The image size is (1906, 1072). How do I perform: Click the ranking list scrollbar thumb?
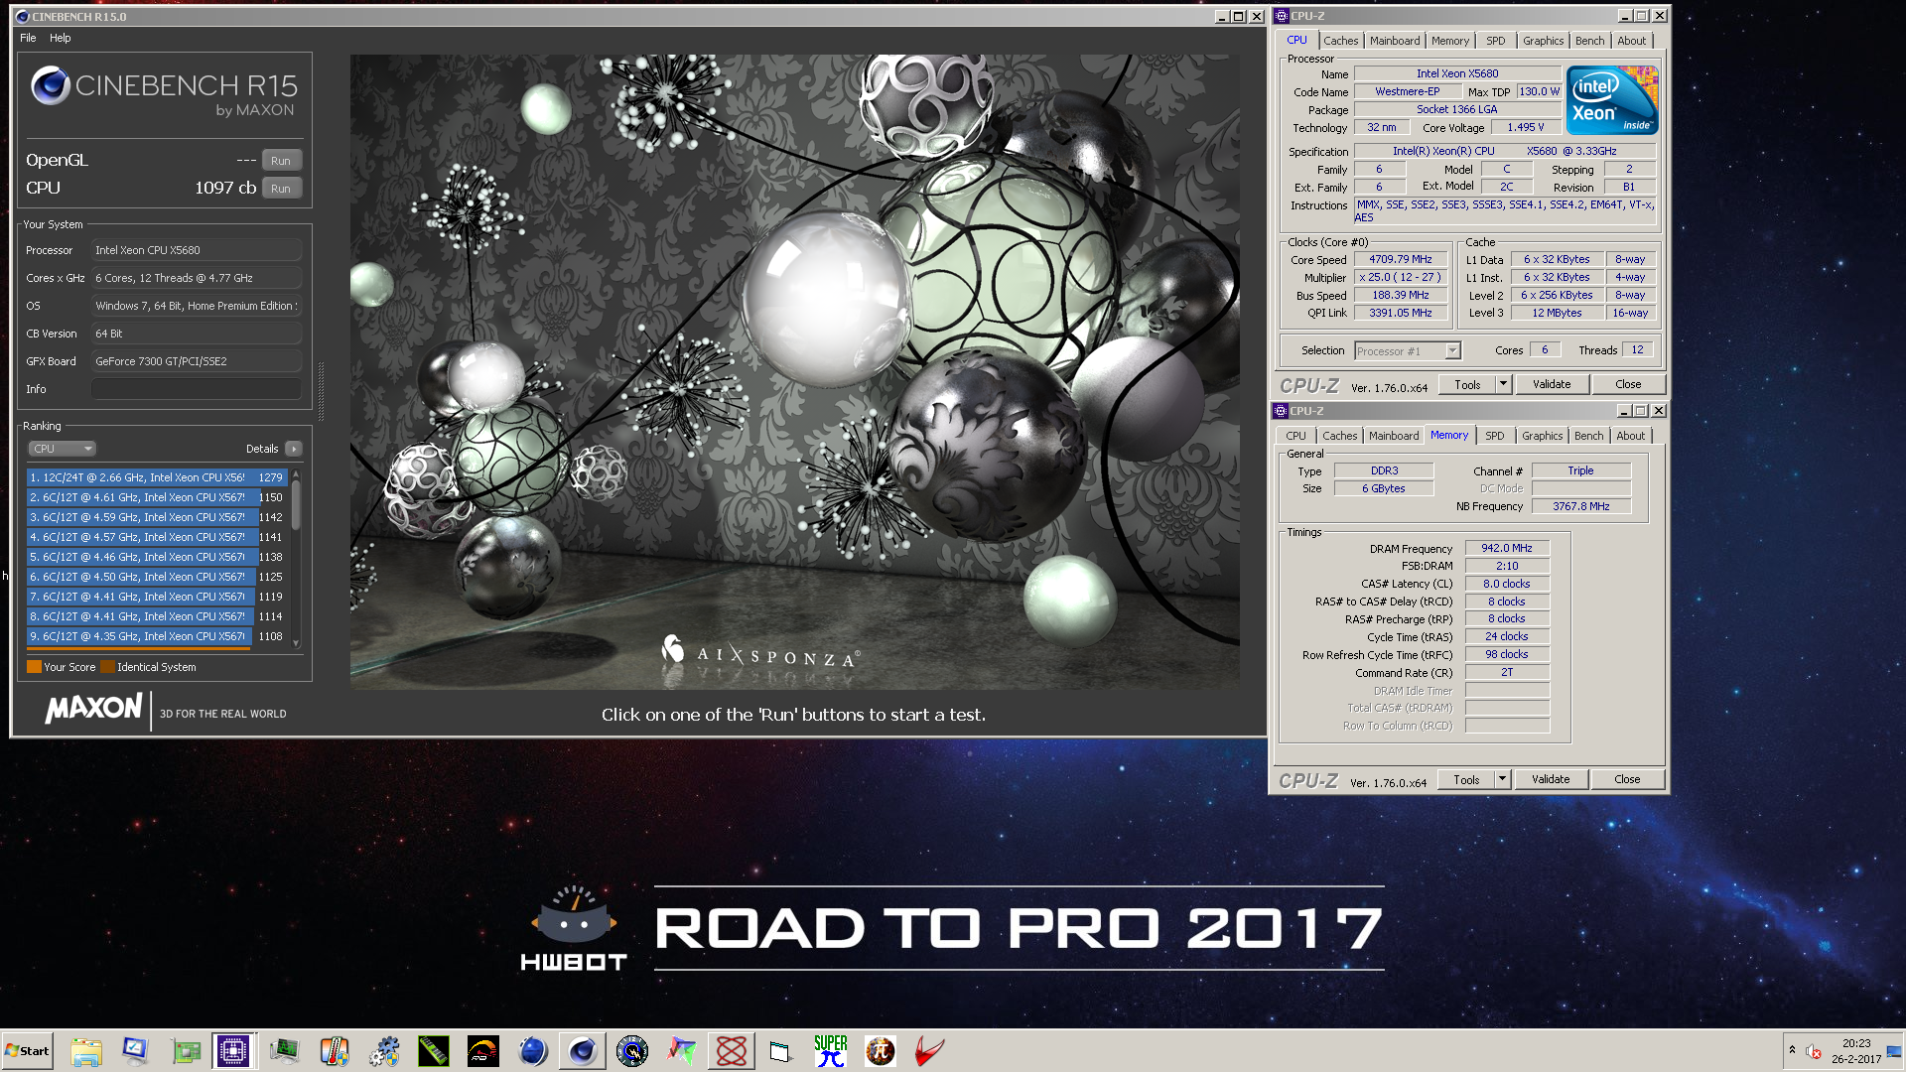pos(296,506)
